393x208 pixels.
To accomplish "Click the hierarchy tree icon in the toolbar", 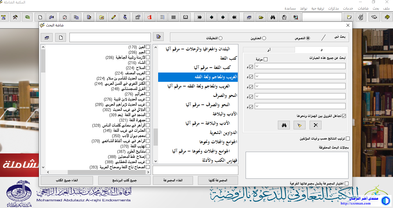I will [x=361, y=17].
